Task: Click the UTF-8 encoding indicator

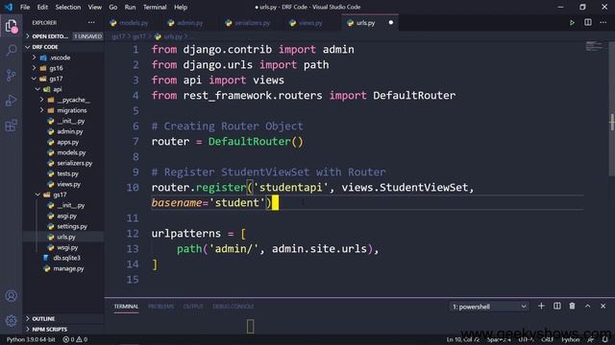Action: (x=526, y=339)
